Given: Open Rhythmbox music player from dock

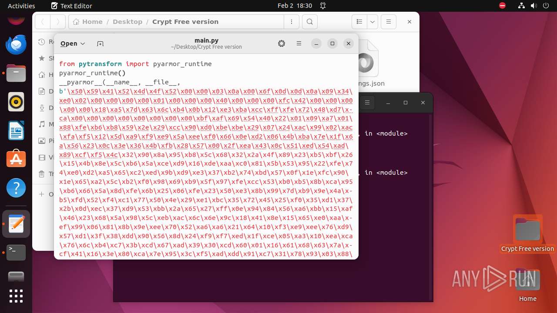Looking at the screenshot, I should click(x=16, y=102).
